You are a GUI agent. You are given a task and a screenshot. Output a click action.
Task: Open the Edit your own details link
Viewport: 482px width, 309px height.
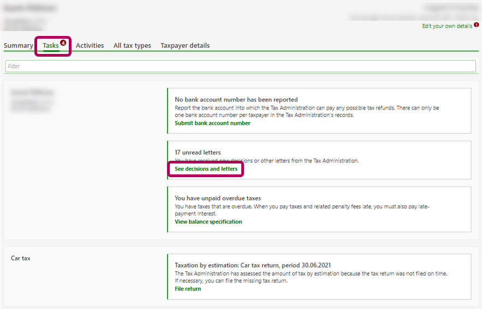coord(447,26)
